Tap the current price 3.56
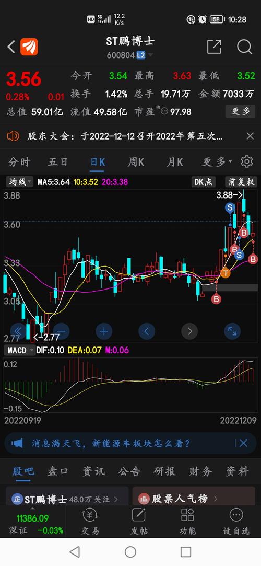The image size is (261, 566). point(24,79)
